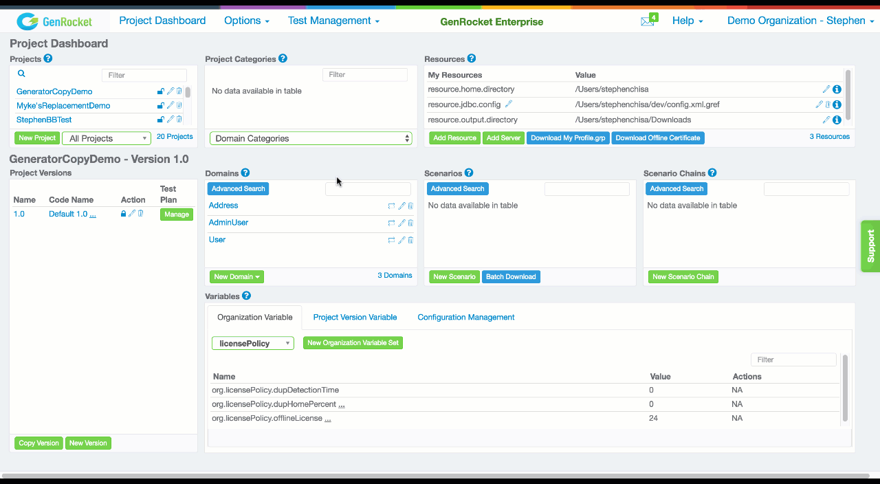The image size is (880, 484).
Task: Click the Projects filter input field
Action: 144,75
